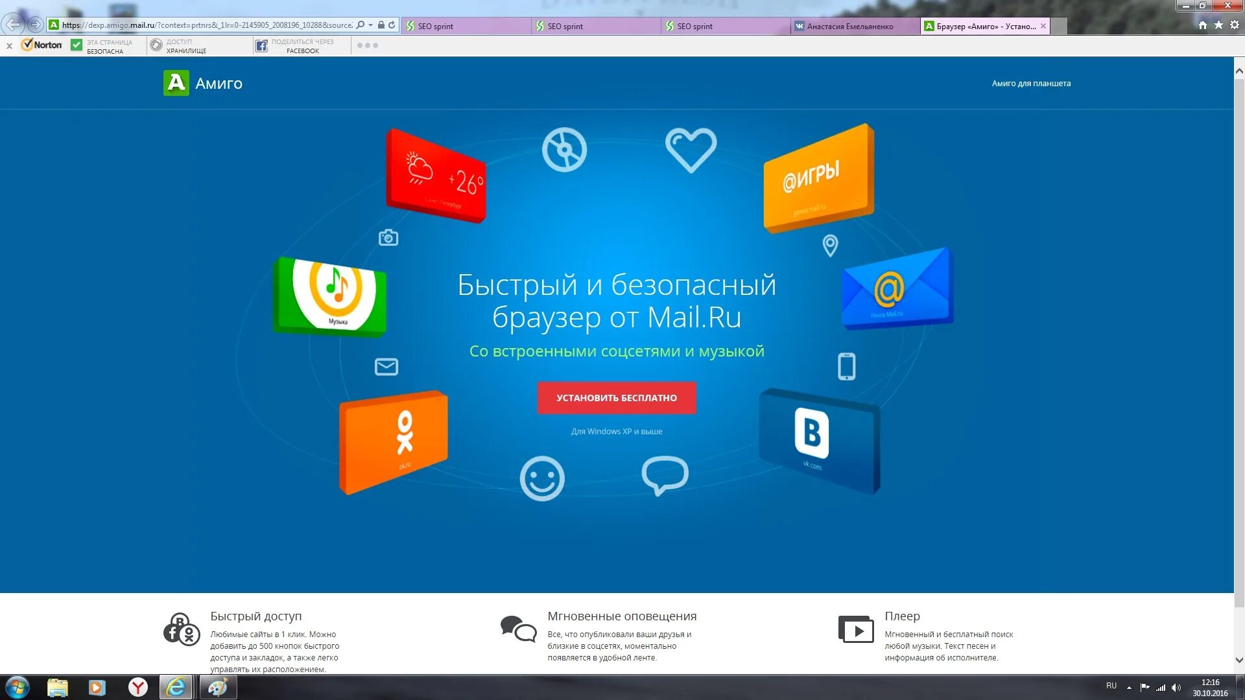Click the blue VK.com tile icon

[818, 438]
